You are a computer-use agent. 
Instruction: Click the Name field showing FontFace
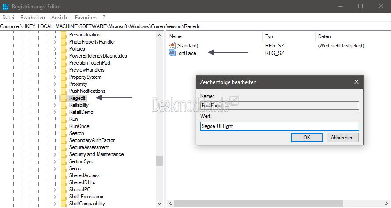pyautogui.click(x=279, y=106)
